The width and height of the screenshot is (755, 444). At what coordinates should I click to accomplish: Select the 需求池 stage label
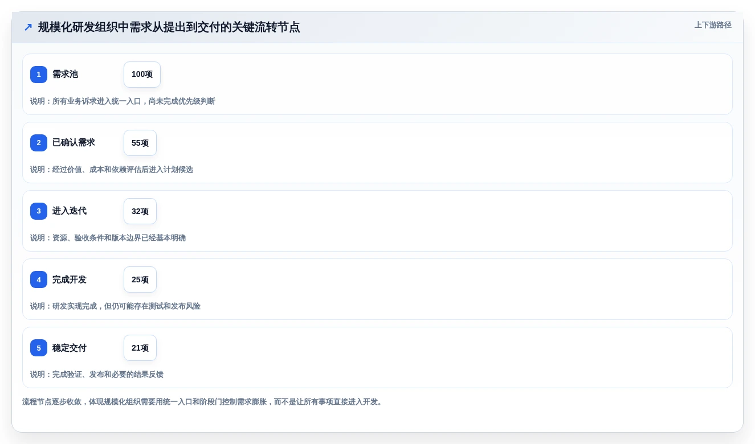(65, 75)
